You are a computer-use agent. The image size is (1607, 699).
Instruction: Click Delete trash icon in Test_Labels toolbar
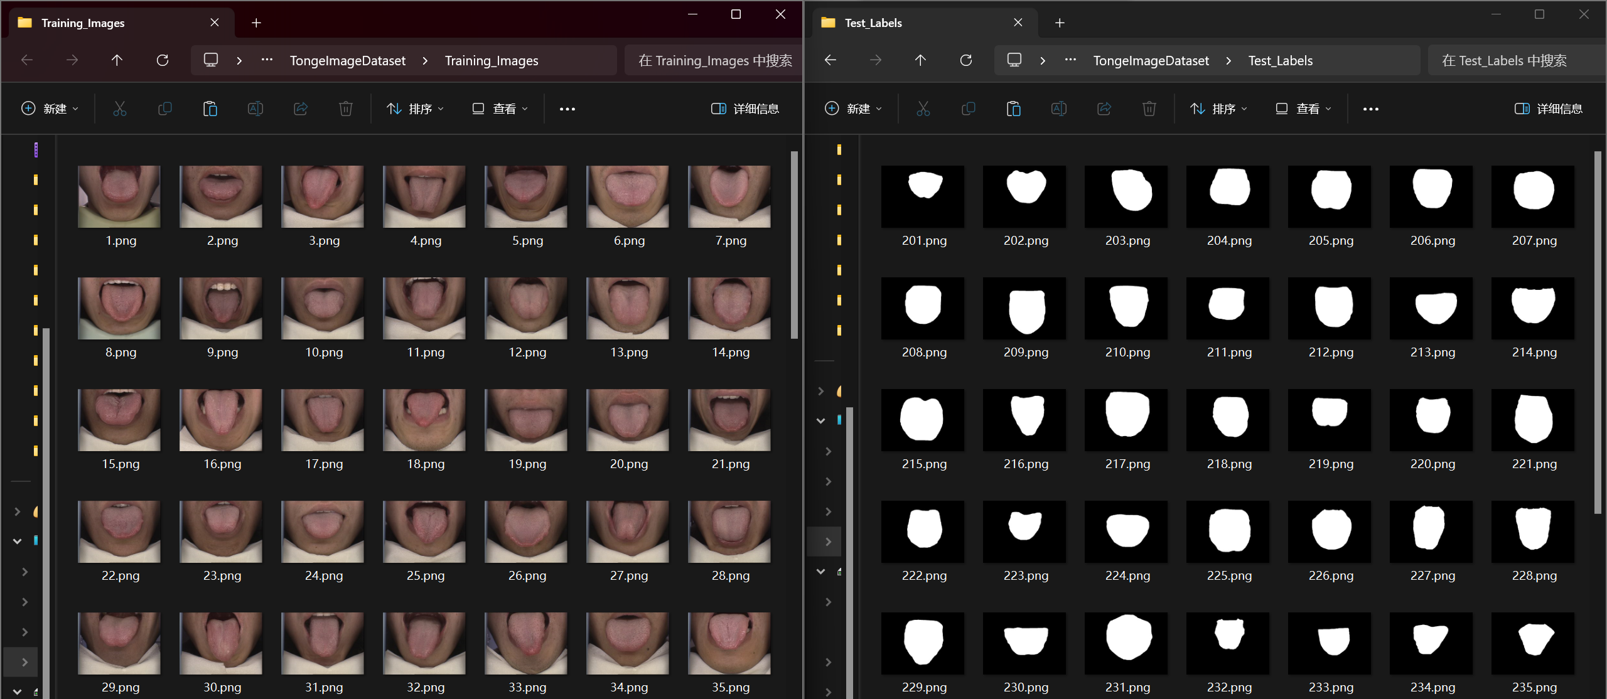click(x=1149, y=109)
